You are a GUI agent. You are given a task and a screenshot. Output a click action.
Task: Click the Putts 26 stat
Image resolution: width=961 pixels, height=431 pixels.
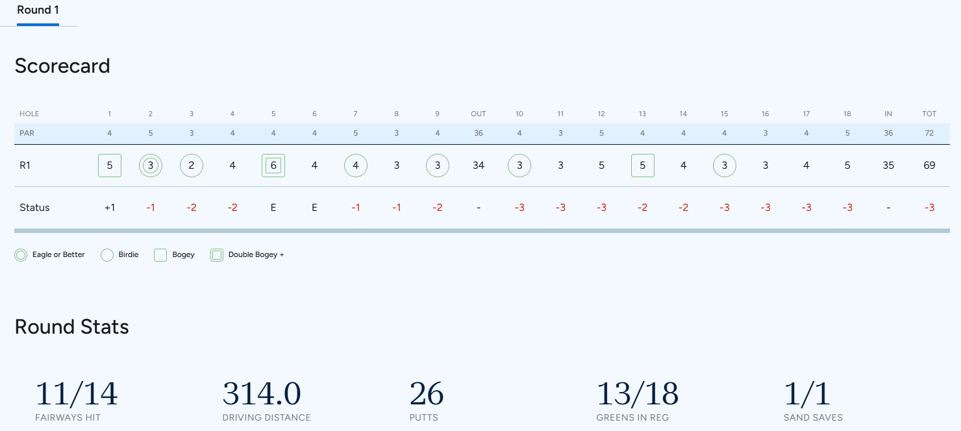pyautogui.click(x=427, y=400)
